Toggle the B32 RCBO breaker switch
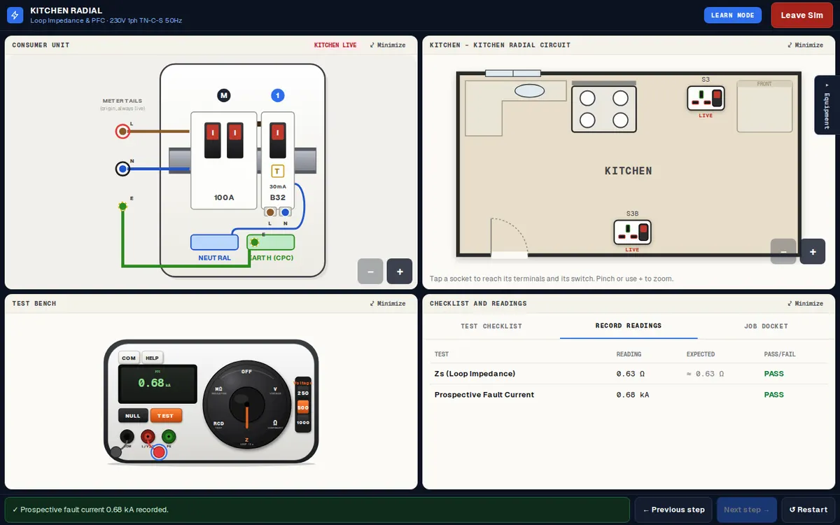 point(278,140)
